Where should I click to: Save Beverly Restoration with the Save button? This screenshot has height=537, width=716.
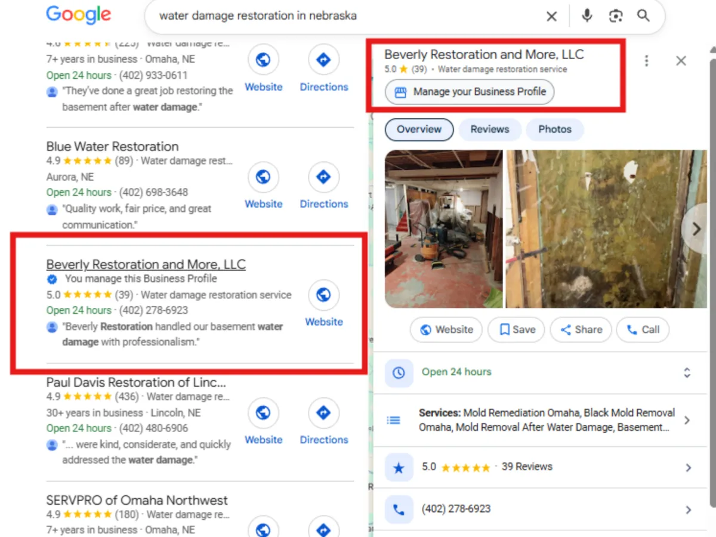click(516, 329)
